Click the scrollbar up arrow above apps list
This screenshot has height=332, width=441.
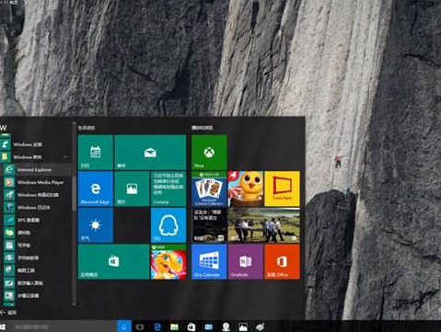[74, 123]
